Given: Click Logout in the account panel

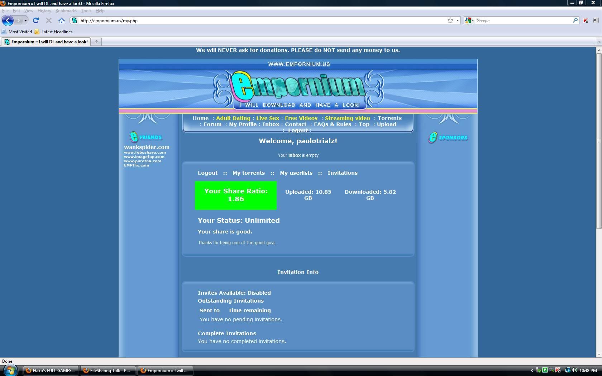Looking at the screenshot, I should click(x=207, y=173).
